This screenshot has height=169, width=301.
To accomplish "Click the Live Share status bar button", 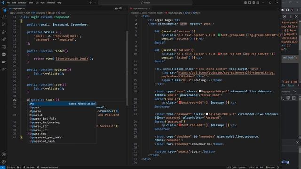I will 29,167.
